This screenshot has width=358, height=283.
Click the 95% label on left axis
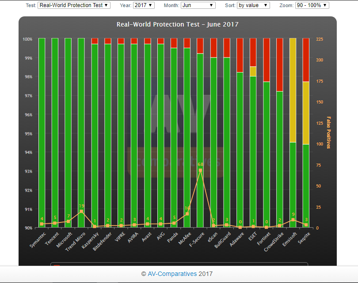pos(29,134)
